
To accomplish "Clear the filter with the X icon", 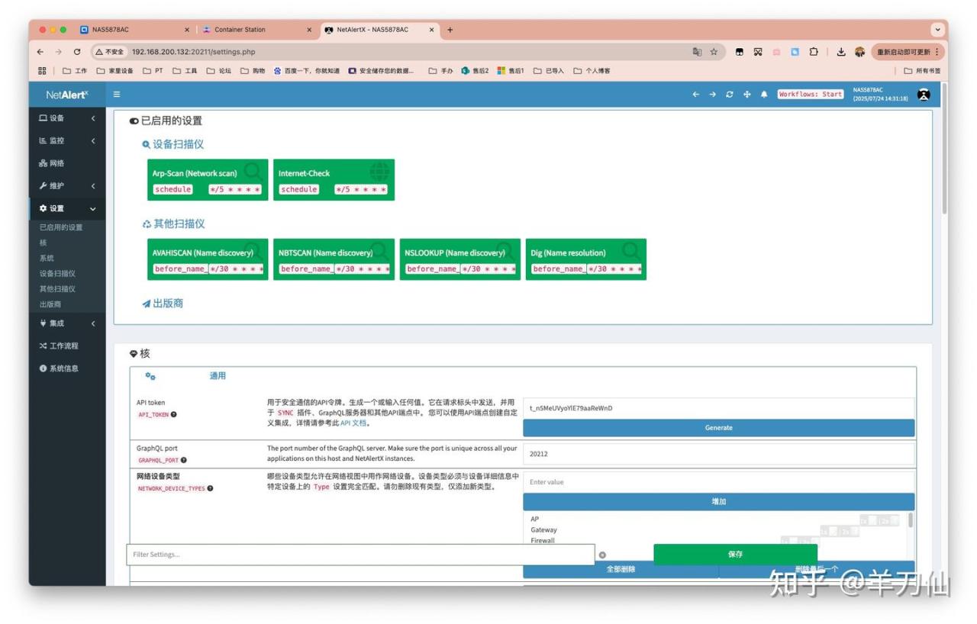I will [x=602, y=555].
